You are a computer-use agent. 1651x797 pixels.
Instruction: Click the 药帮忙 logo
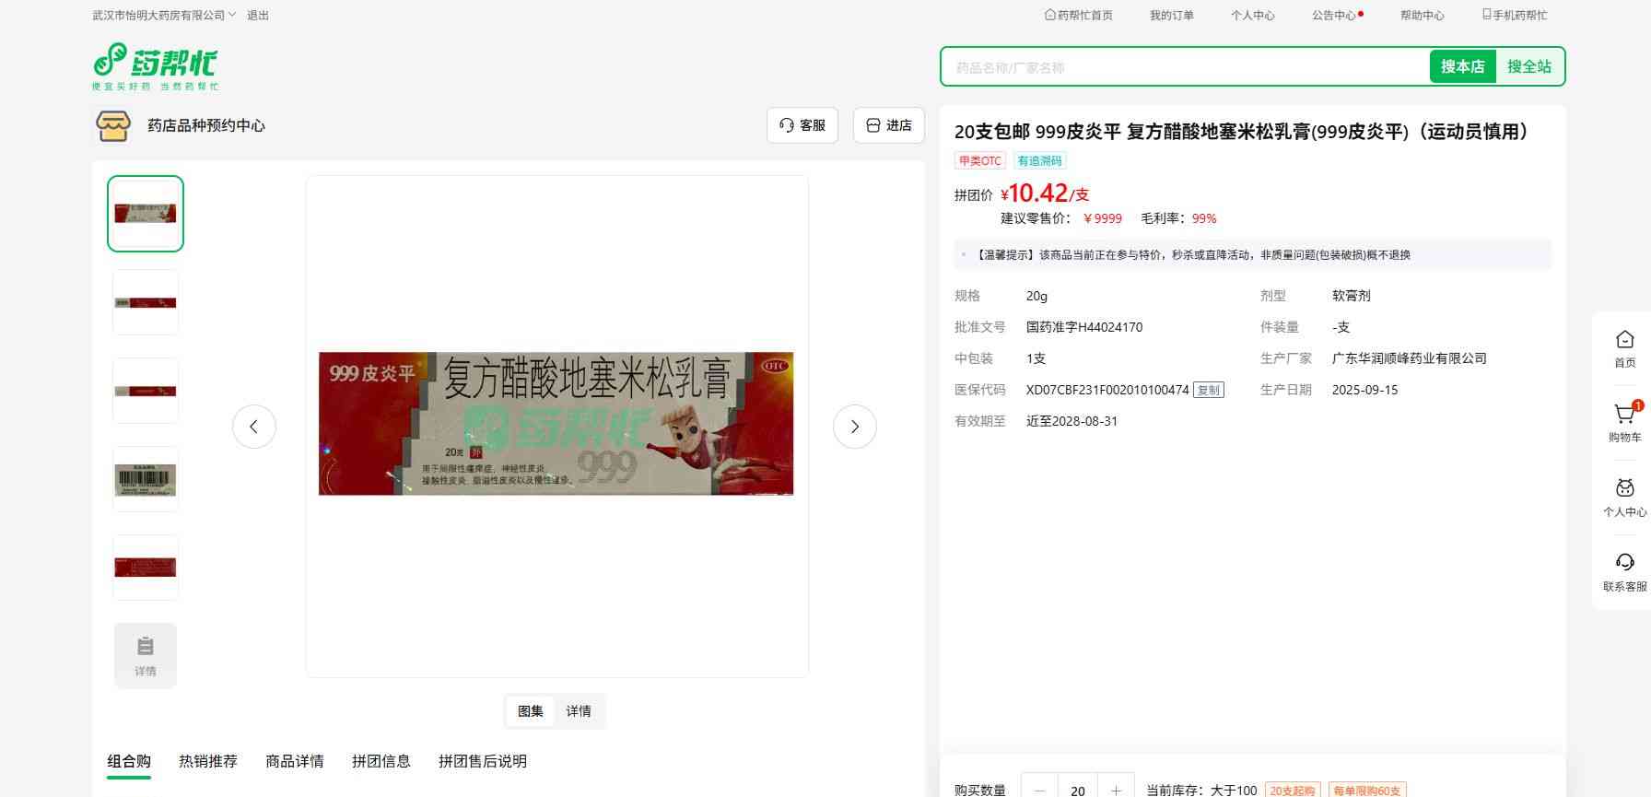click(x=155, y=66)
